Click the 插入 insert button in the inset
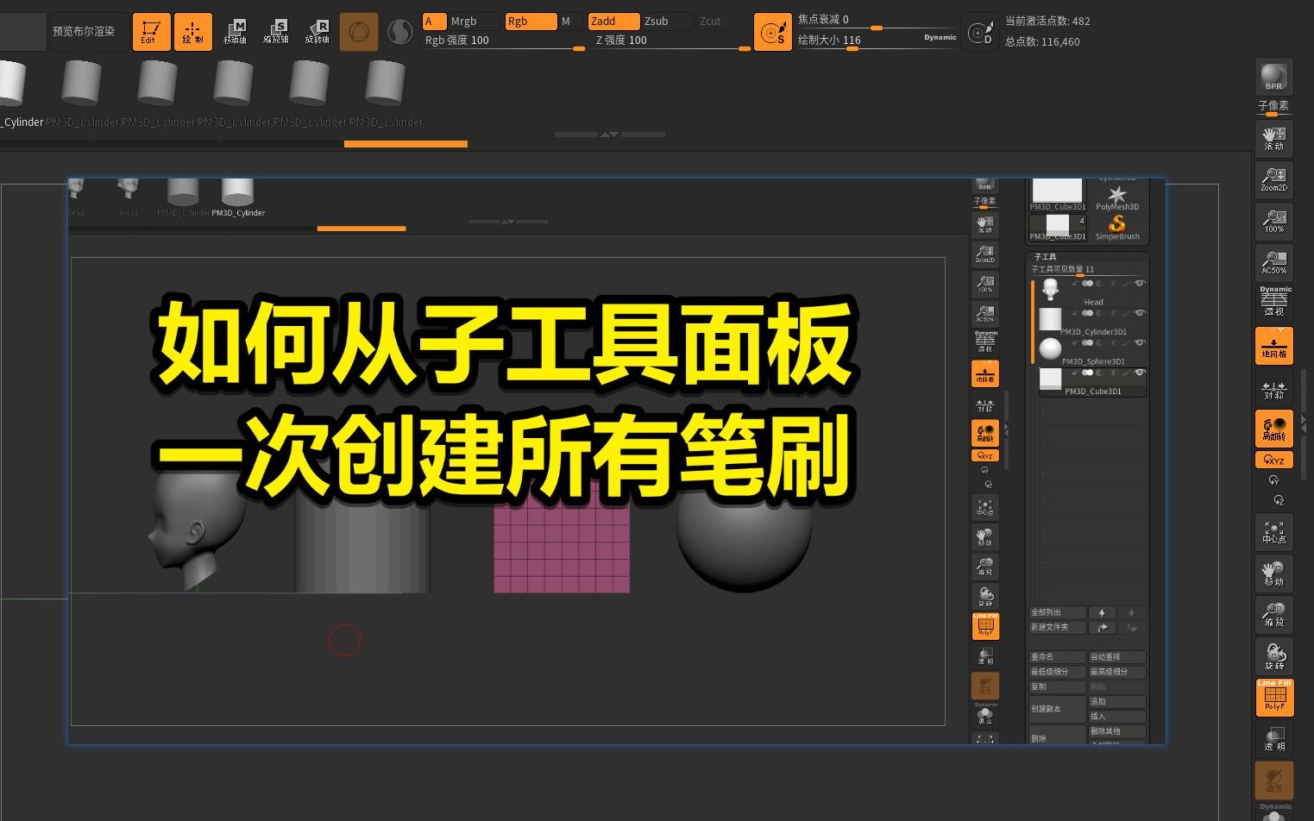Screen dimensions: 1314x821 1117,716
